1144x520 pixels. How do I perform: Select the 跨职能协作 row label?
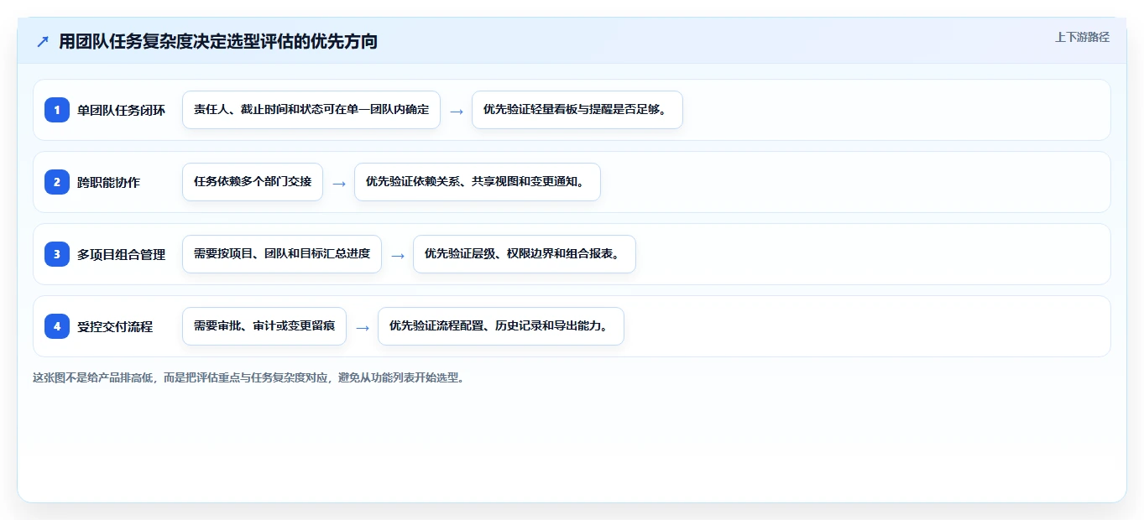[x=108, y=182]
